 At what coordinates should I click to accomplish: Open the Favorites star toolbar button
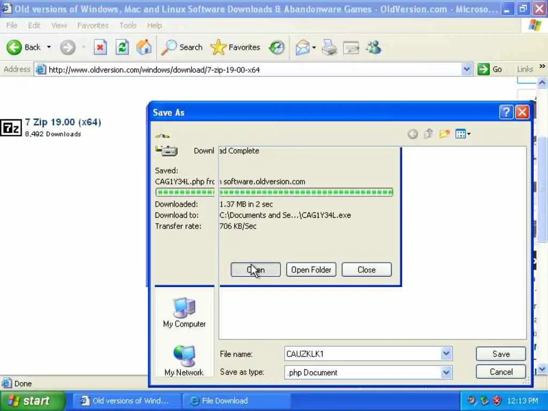[x=235, y=47]
